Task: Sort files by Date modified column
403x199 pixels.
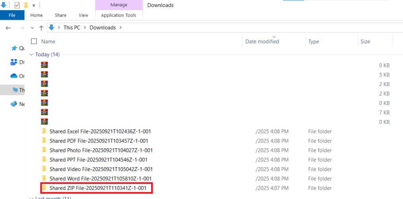Action: [x=262, y=41]
